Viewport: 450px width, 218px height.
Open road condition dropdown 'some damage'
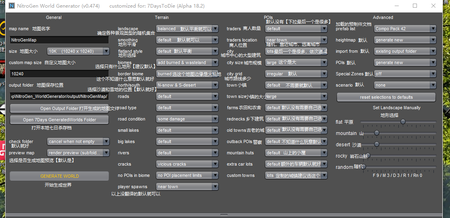187,119
